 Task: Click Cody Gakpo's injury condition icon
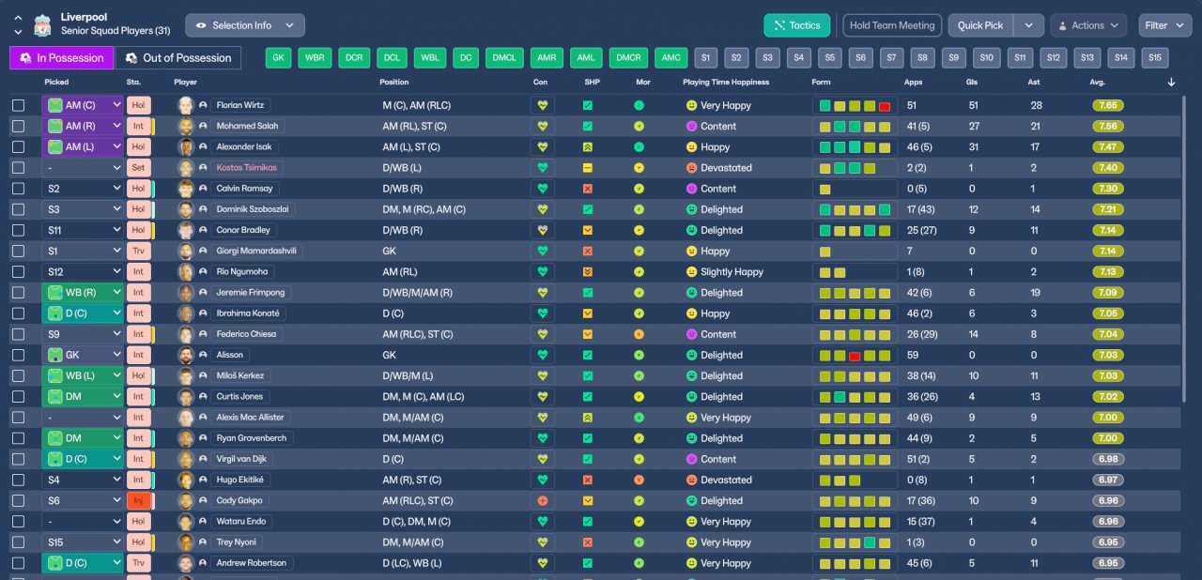(541, 500)
